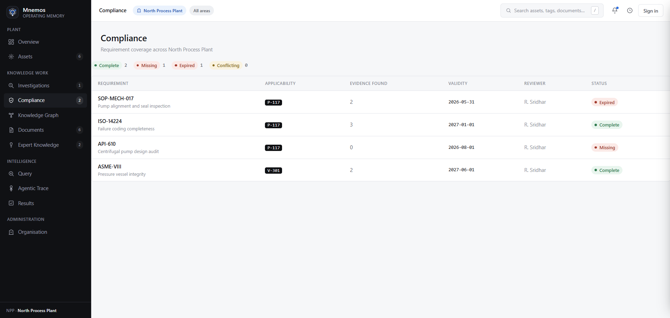Click the P-117 tag in API-610 row
Screen dimensions: 670x318
click(x=273, y=148)
